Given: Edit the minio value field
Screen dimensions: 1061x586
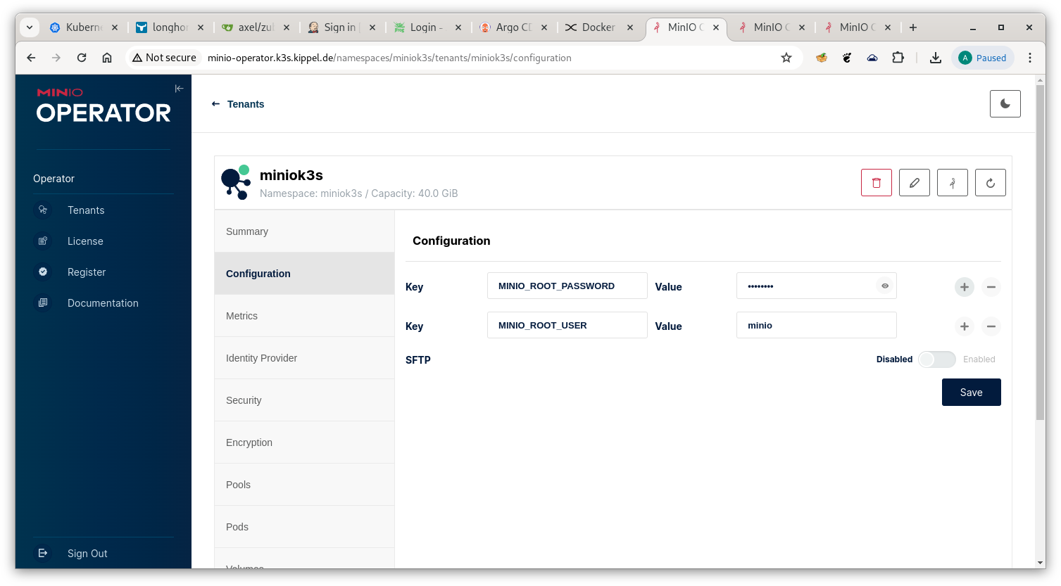Looking at the screenshot, I should (x=817, y=326).
